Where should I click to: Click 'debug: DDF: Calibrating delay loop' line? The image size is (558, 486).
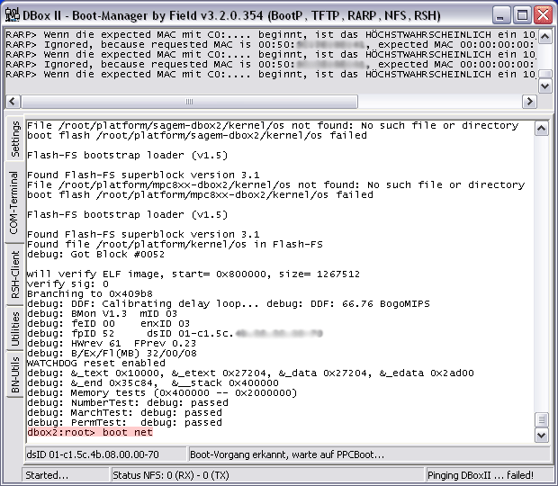point(229,304)
